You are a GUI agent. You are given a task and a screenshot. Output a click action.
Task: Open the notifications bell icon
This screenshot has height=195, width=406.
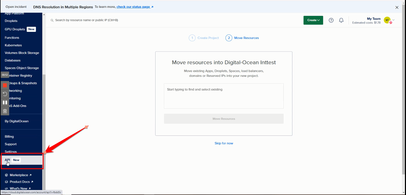tap(341, 20)
